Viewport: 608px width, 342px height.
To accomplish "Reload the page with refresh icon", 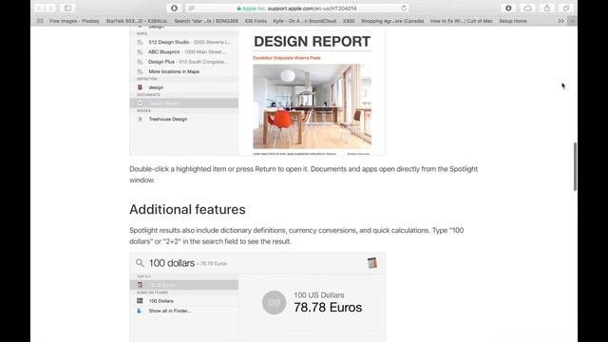I will (404, 9).
